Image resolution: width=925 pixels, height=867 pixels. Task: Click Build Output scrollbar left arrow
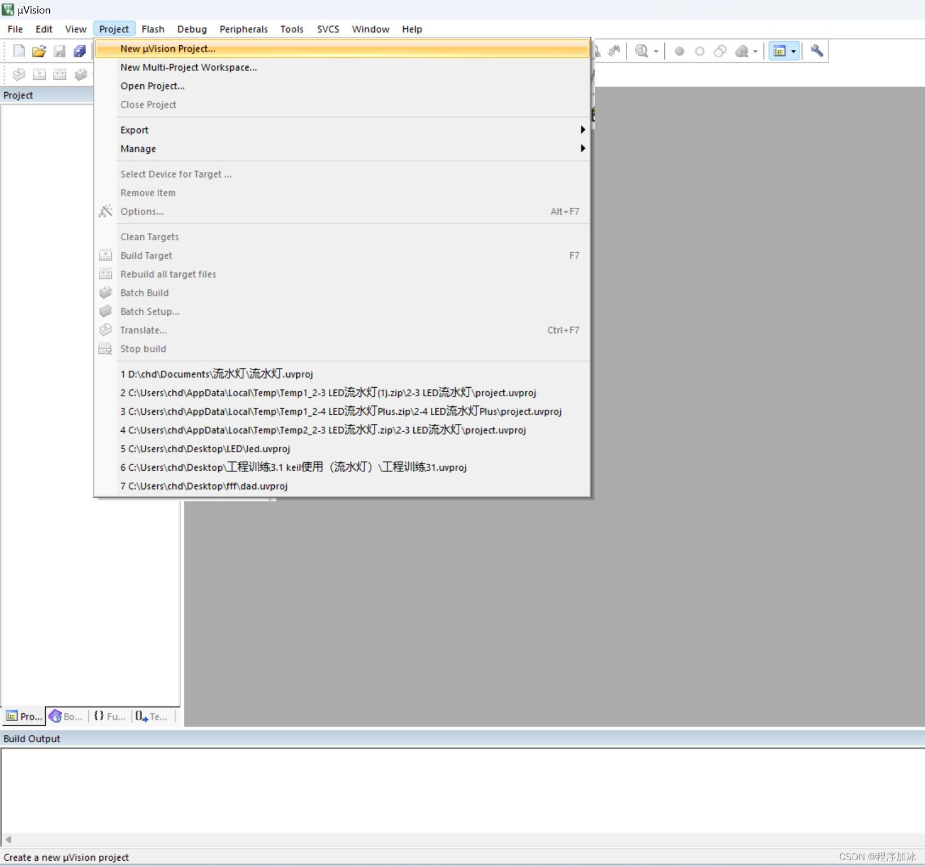point(8,839)
